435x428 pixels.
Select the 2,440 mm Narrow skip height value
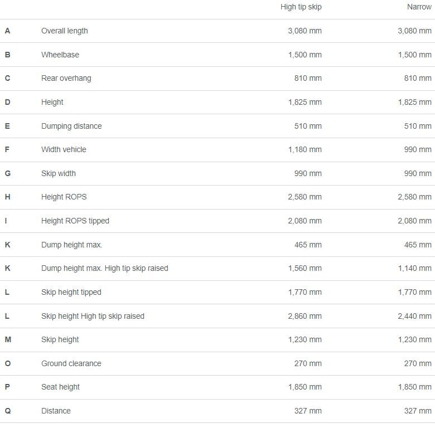point(415,317)
